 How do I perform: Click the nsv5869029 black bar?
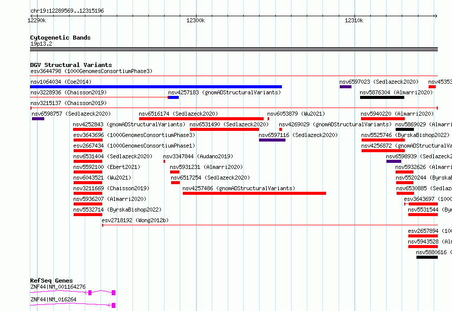click(405, 129)
